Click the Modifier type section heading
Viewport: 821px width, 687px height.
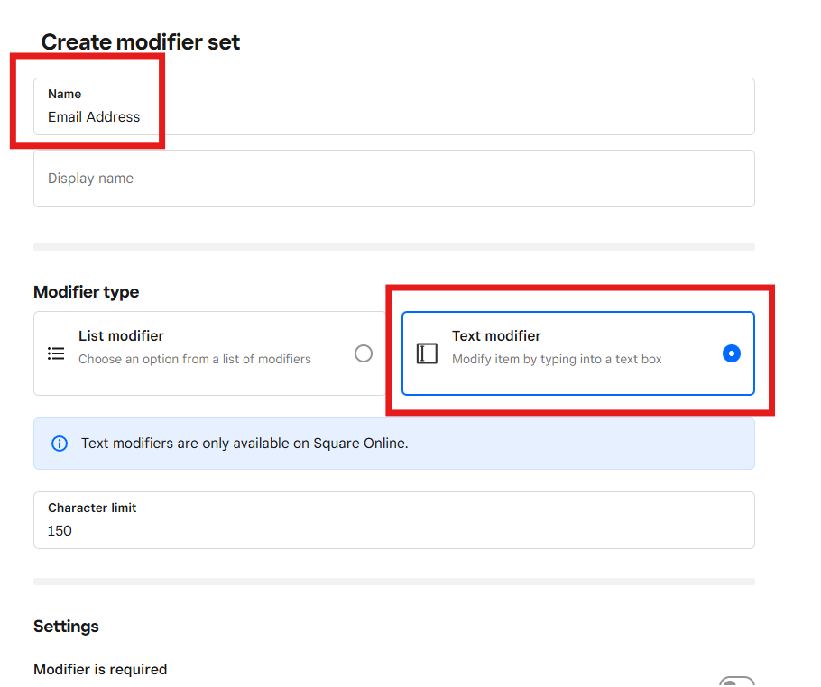(86, 291)
